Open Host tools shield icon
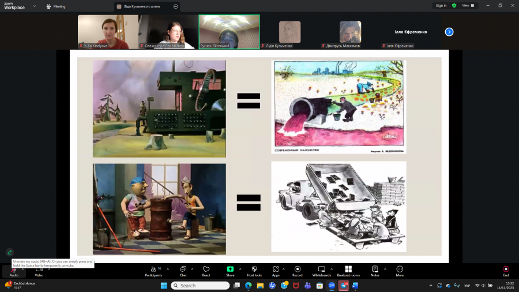 254,271
